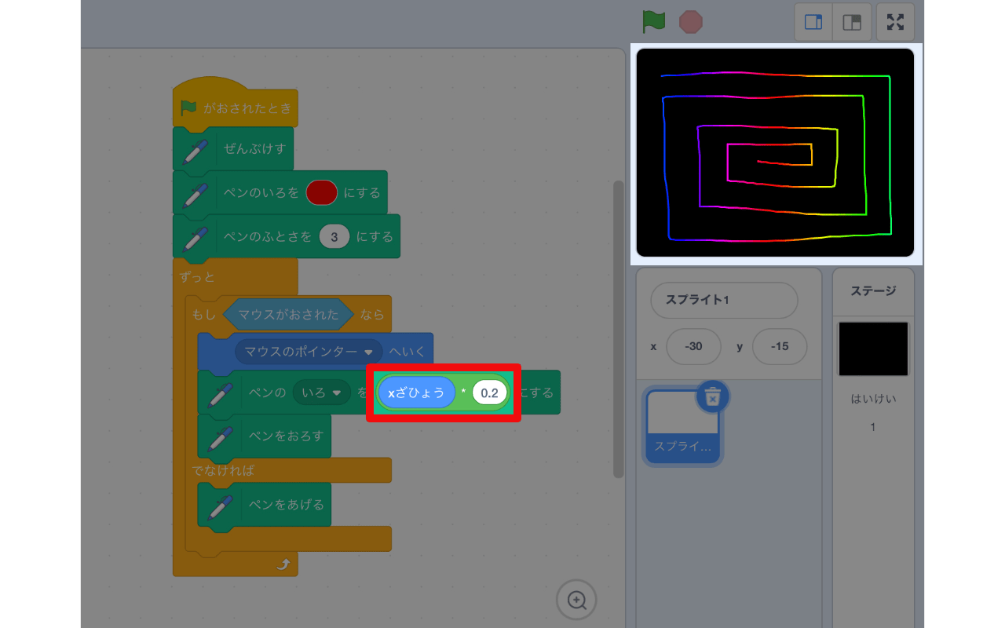1005x628 pixels.
Task: Click the pen icon on ペンをおろす block
Action: (x=218, y=438)
